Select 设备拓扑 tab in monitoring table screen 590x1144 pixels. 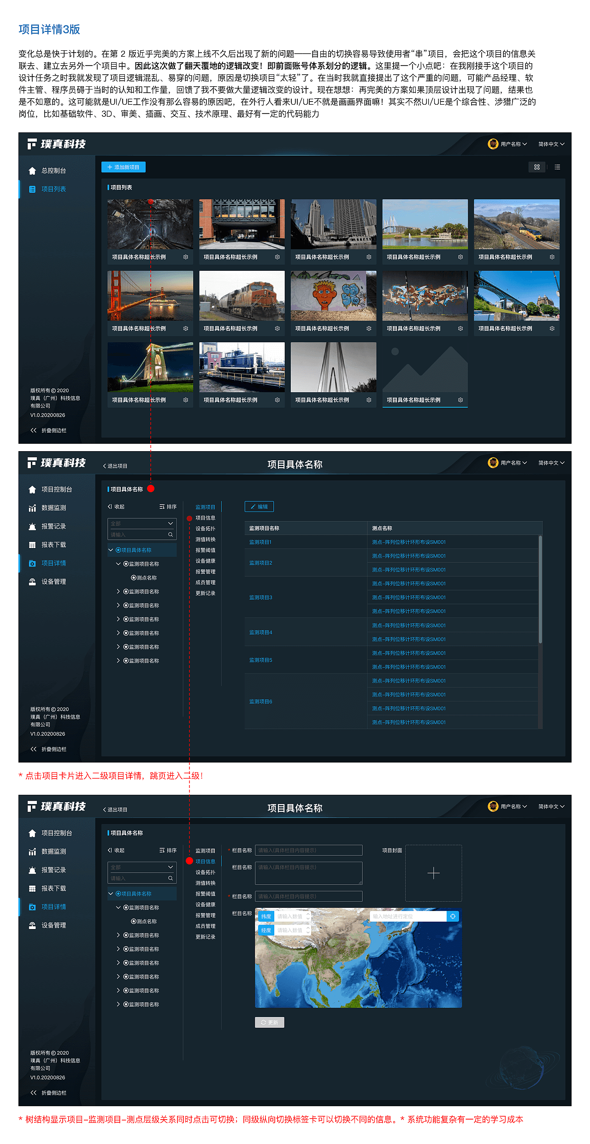point(205,529)
